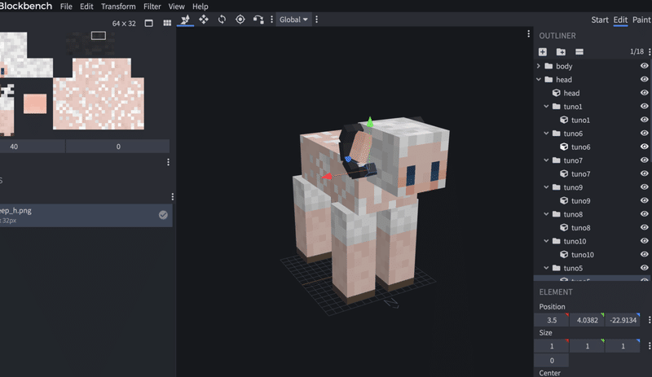This screenshot has width=652, height=377.
Task: Collapse the tuno7 group
Action: (x=546, y=160)
